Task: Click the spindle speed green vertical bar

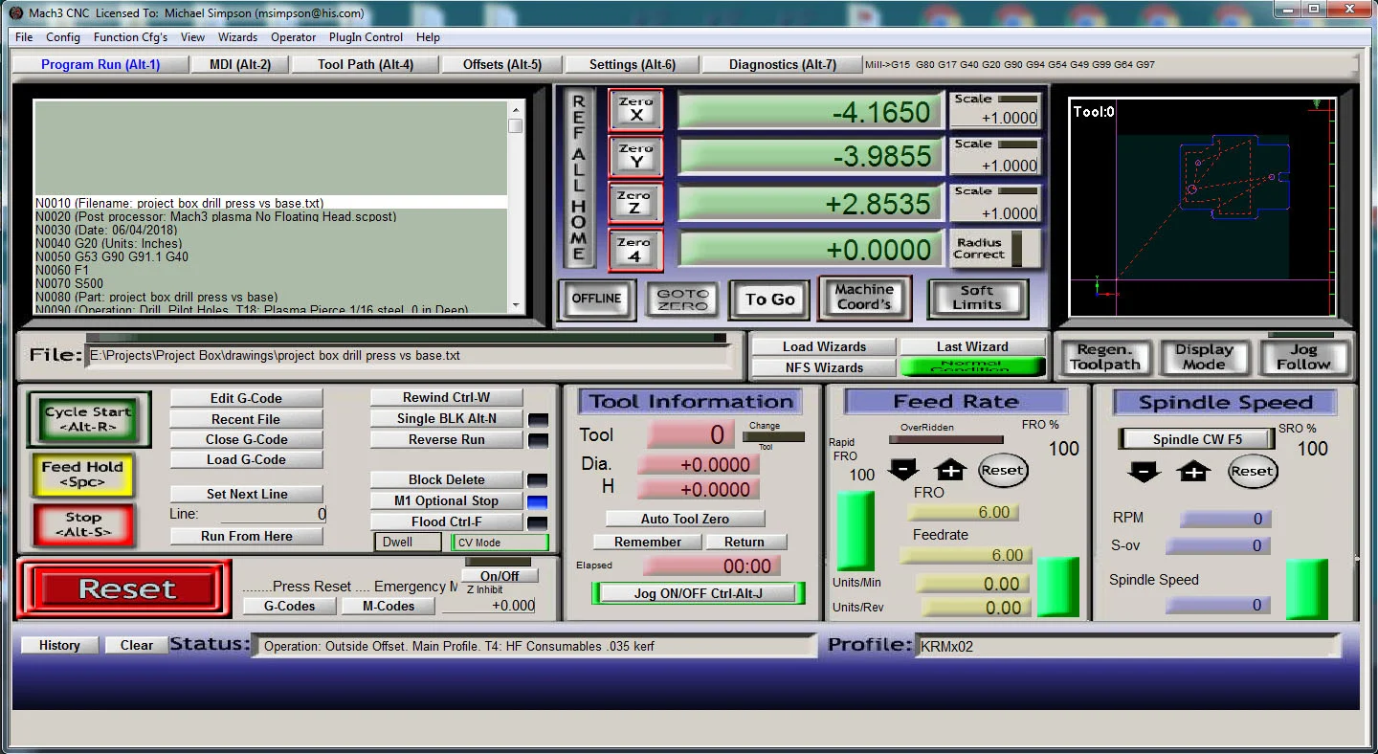Action: [1306, 589]
